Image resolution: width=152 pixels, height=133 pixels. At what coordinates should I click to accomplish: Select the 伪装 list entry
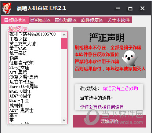click(14, 58)
